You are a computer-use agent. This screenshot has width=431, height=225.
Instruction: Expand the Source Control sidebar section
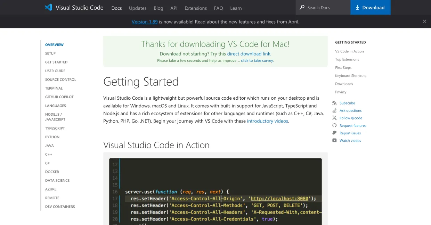pos(60,80)
